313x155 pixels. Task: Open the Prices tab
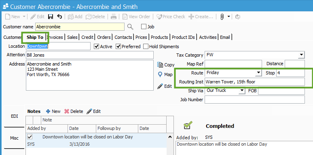point(141,37)
